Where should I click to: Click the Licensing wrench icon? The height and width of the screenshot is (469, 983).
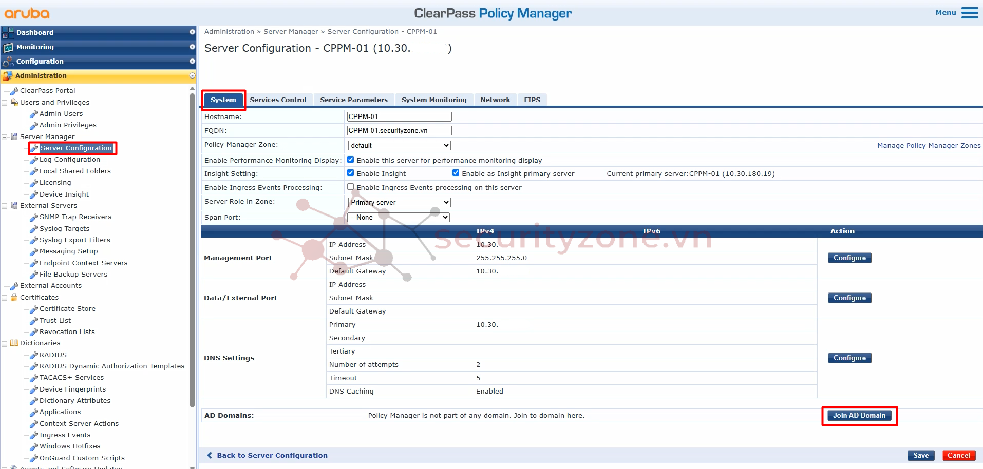pyautogui.click(x=34, y=183)
